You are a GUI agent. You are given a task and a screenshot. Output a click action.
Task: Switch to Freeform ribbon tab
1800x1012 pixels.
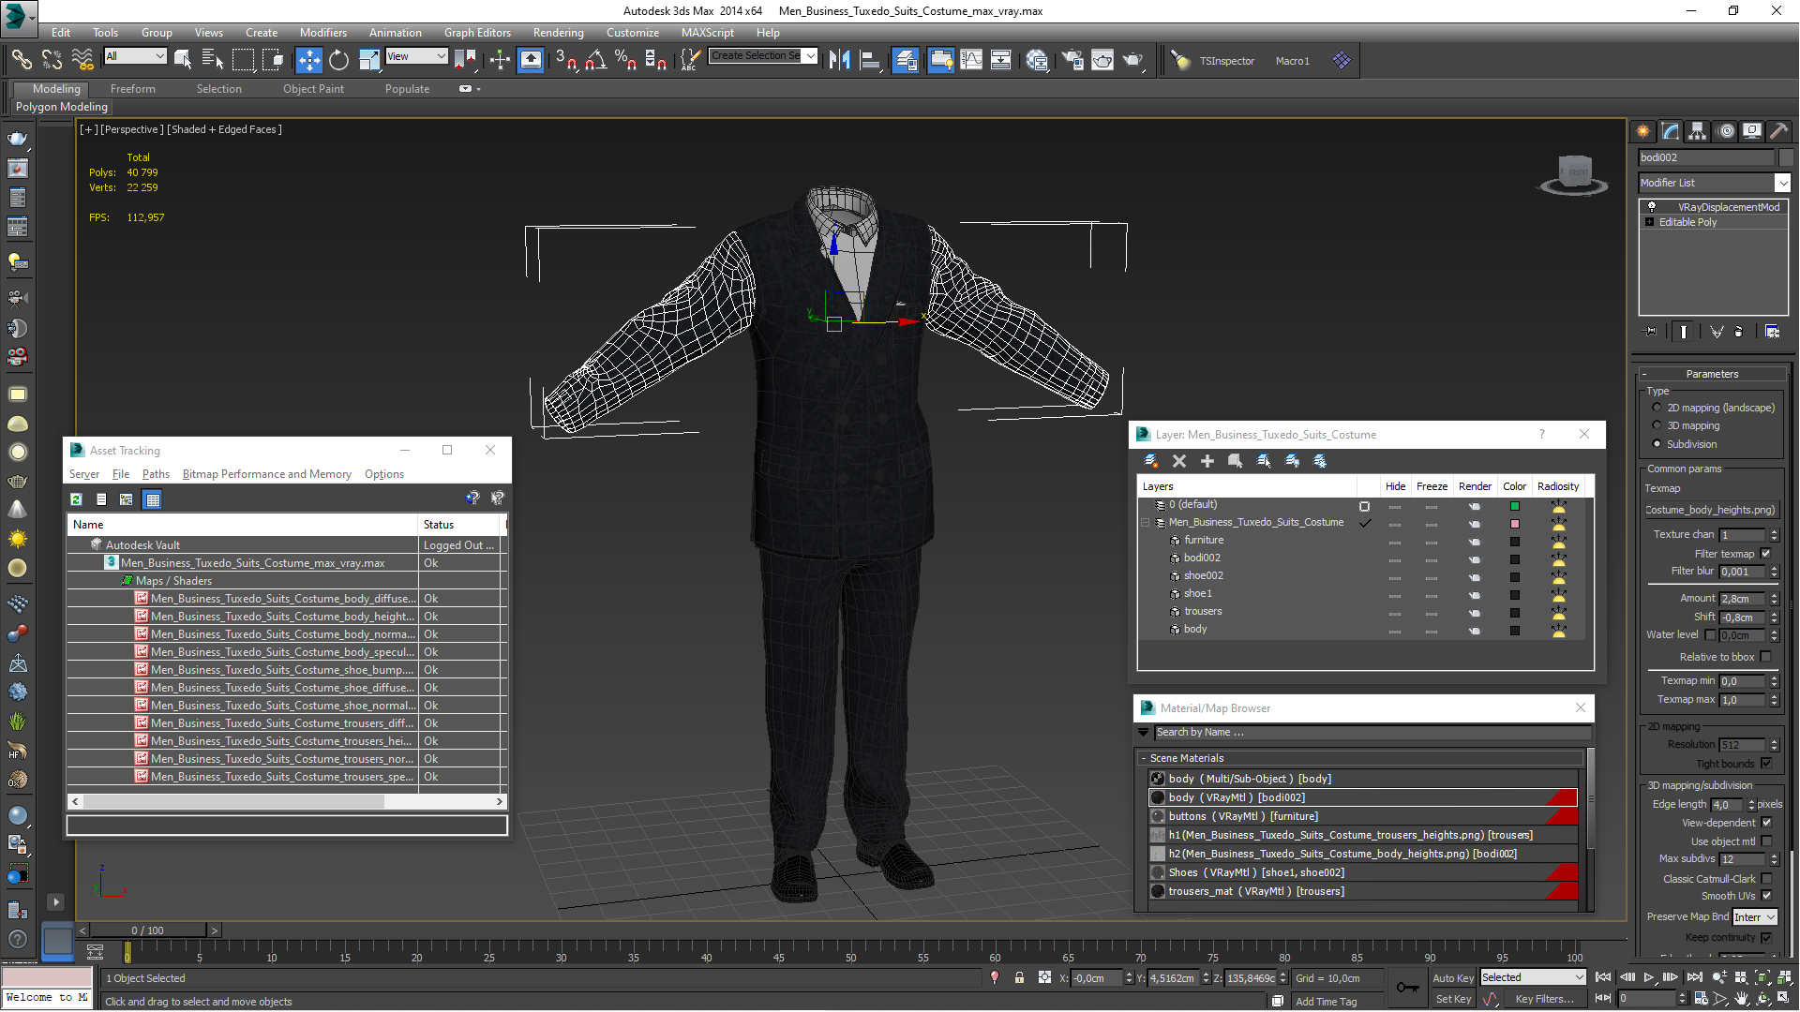133,89
